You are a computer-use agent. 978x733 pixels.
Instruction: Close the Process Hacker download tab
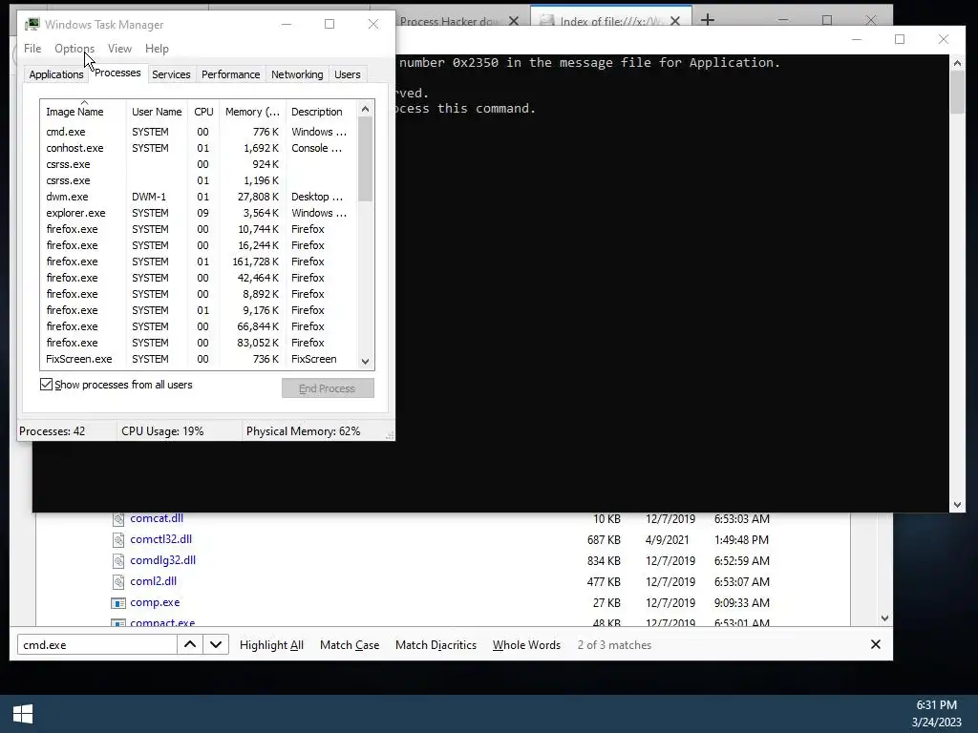(x=513, y=21)
